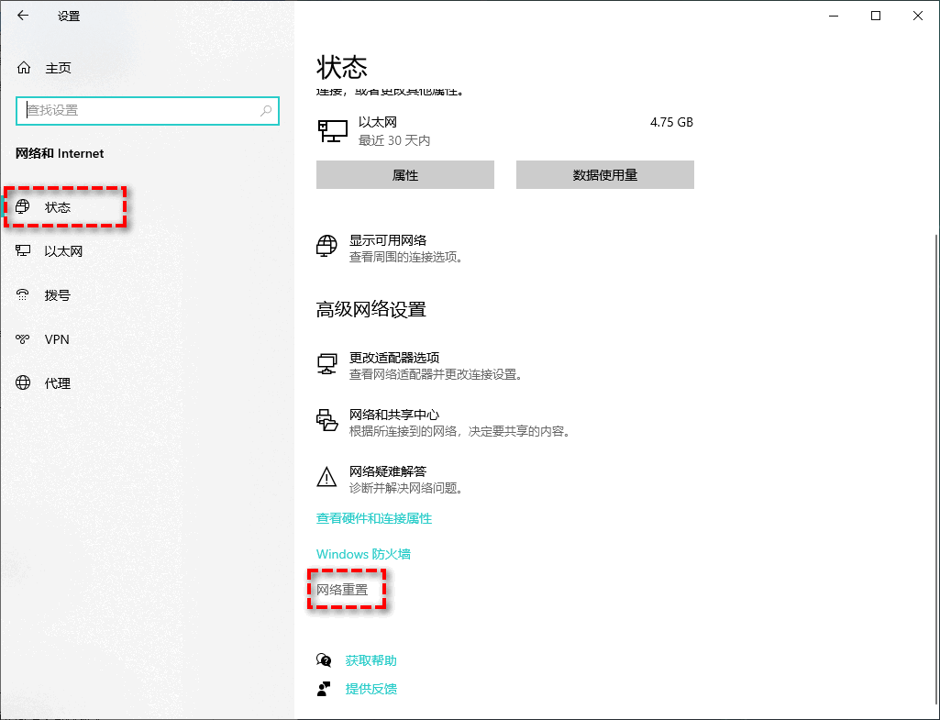Click the 网络重置 link
940x720 pixels.
(342, 590)
